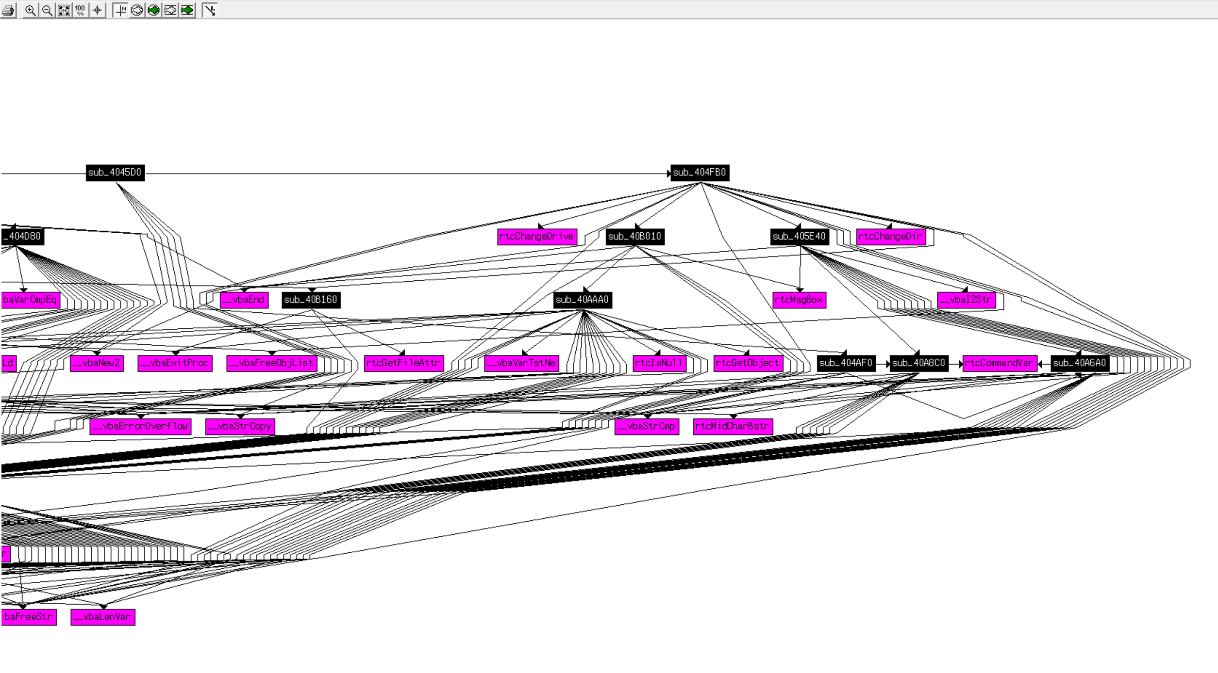1218x673 pixels.
Task: Switch to white cartesian fisheye view
Action: [170, 10]
